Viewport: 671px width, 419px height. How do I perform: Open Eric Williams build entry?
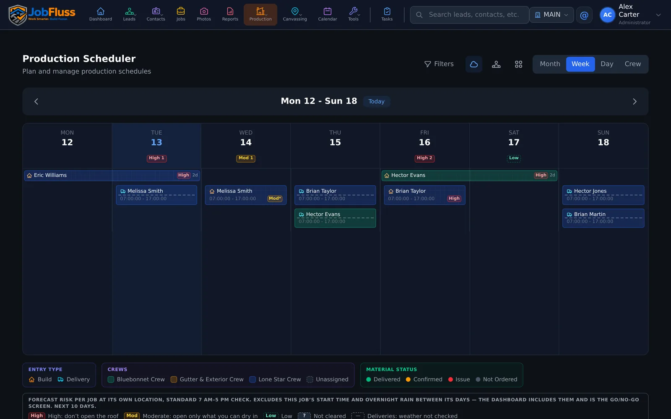(112, 175)
